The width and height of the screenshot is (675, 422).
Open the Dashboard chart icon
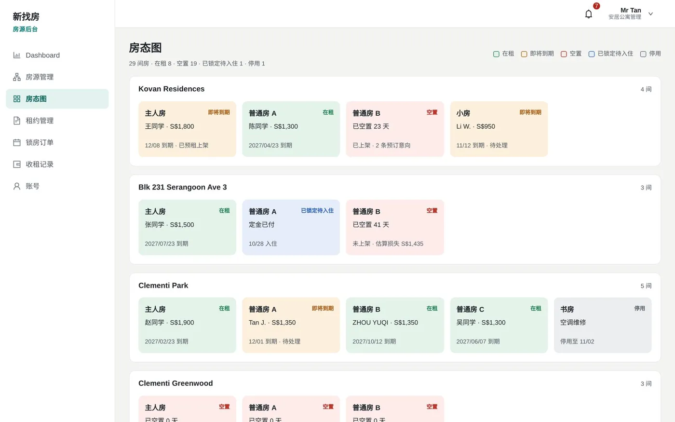point(17,55)
